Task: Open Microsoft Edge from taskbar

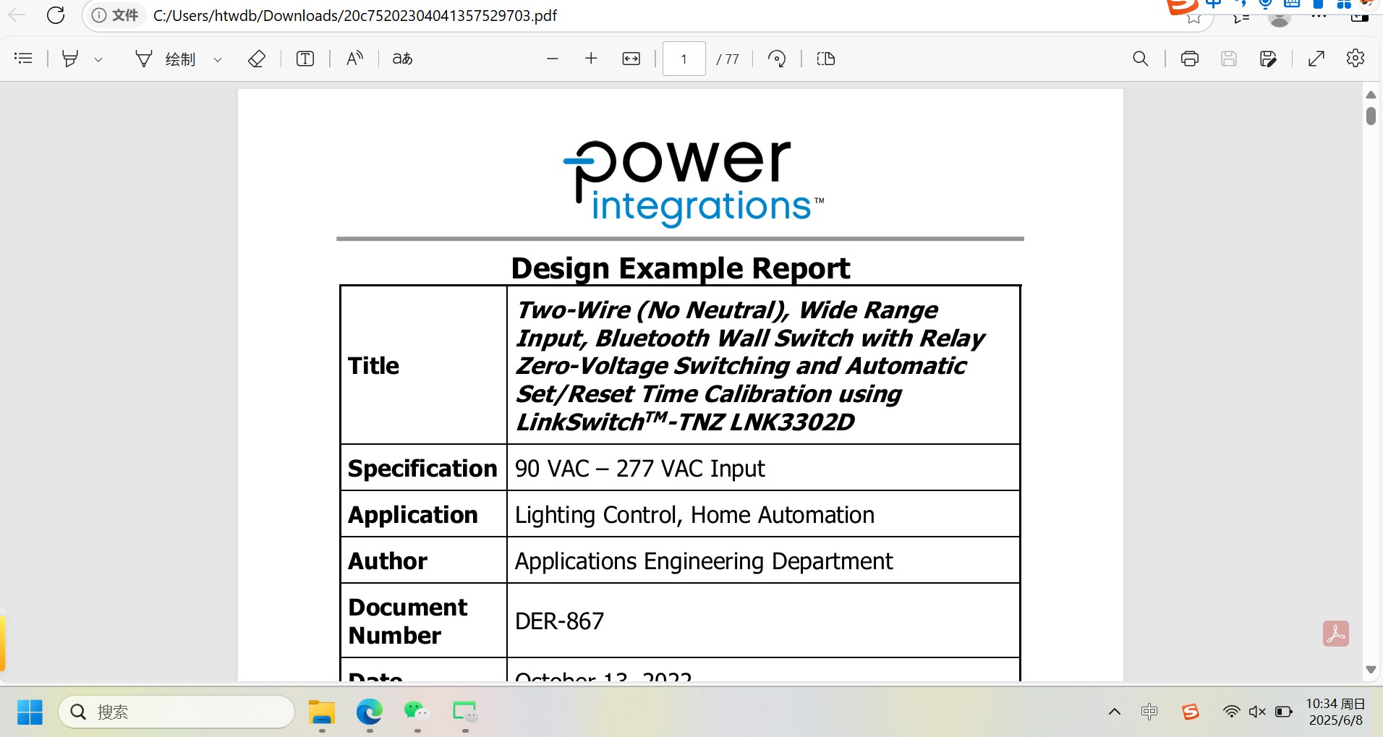Action: point(370,712)
